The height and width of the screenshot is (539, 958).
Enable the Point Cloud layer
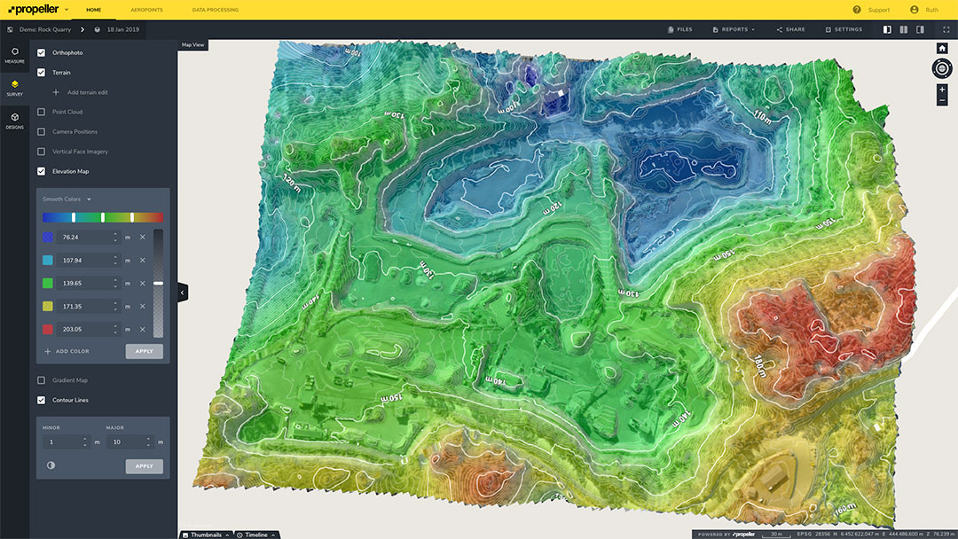pos(41,112)
